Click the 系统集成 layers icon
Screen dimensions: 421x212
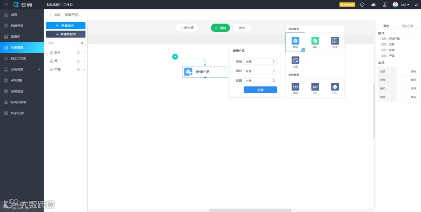coord(6,91)
